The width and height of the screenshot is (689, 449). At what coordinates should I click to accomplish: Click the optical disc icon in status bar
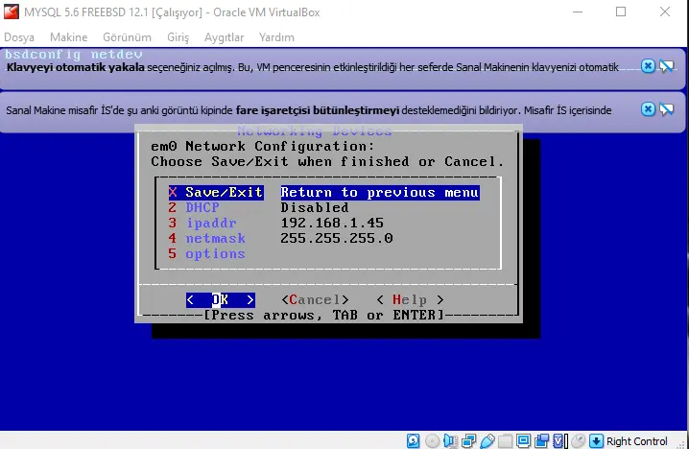(x=432, y=441)
